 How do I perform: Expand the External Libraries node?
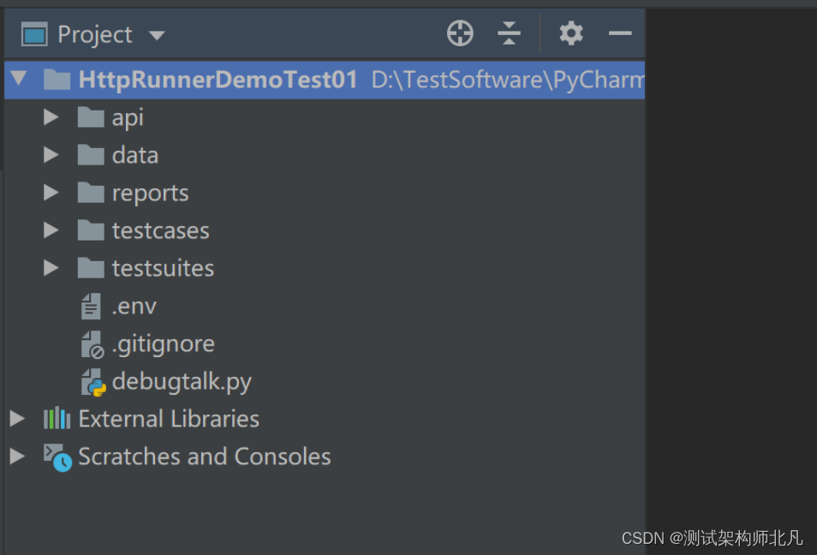click(17, 419)
